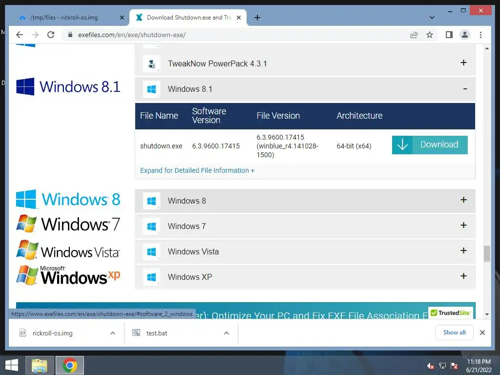Click the Windows 8 row icon
This screenshot has width=500, height=375.
point(151,201)
